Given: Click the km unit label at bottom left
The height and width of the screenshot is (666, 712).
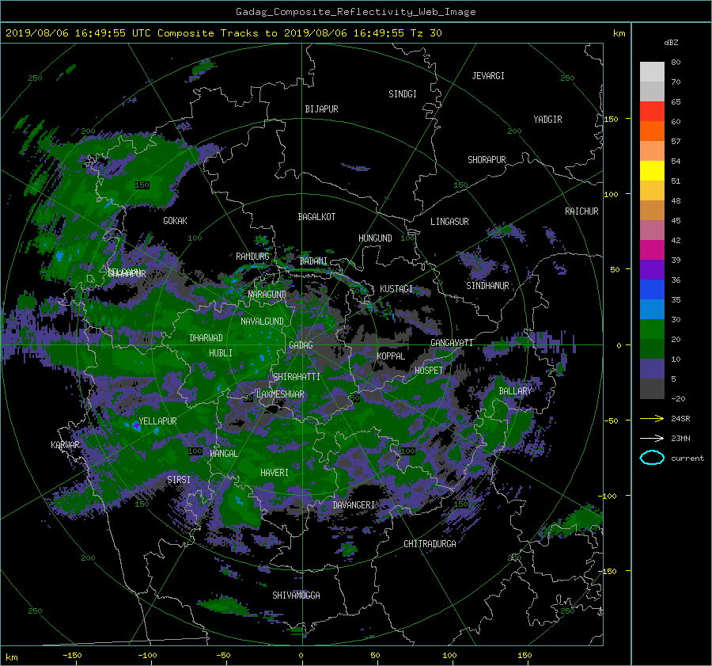Looking at the screenshot, I should click(x=11, y=657).
